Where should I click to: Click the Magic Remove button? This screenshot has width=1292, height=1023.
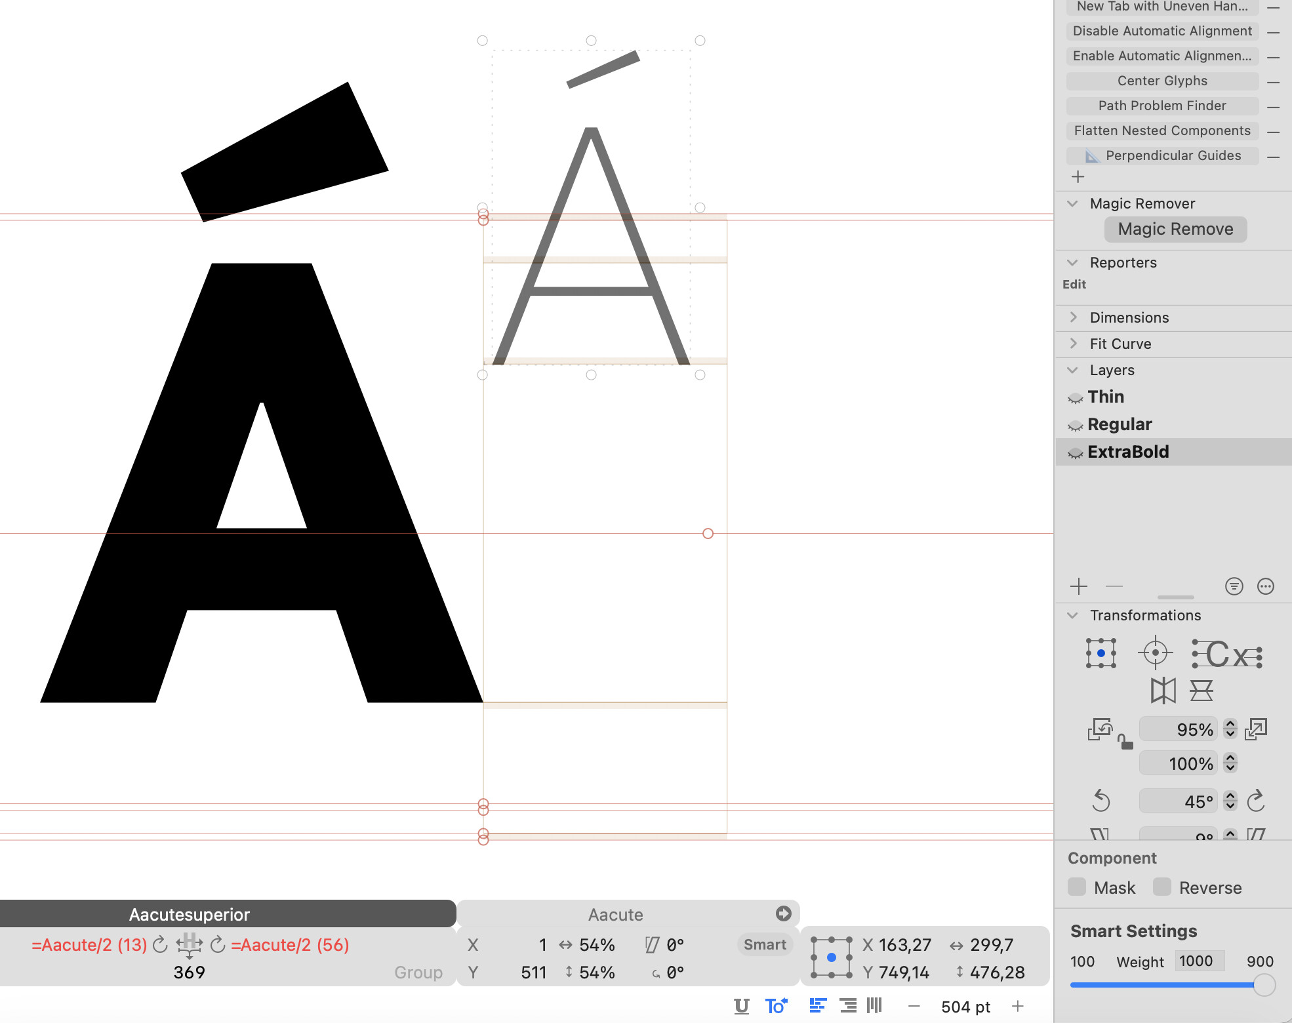tap(1175, 230)
